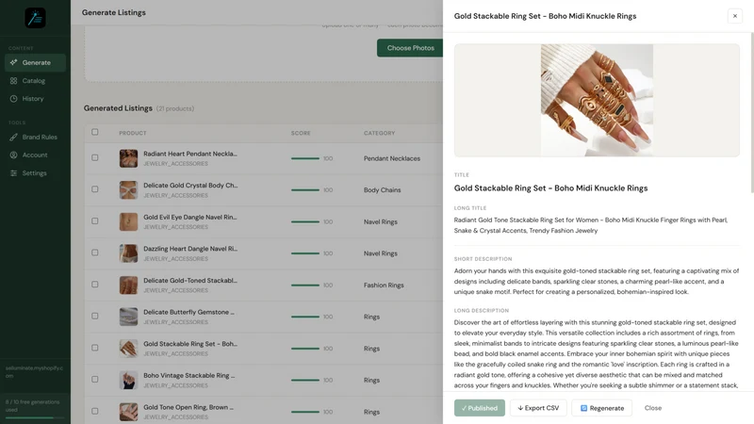Check the Boho Vintage Stackable Ring checkbox
754x424 pixels.
click(x=95, y=380)
